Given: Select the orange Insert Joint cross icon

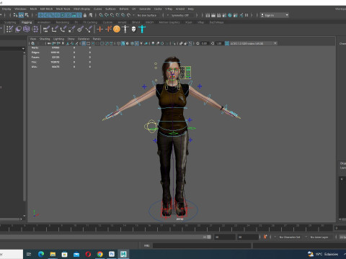Looking at the screenshot, I should click(x=108, y=29).
